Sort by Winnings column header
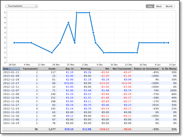 [83, 69]
